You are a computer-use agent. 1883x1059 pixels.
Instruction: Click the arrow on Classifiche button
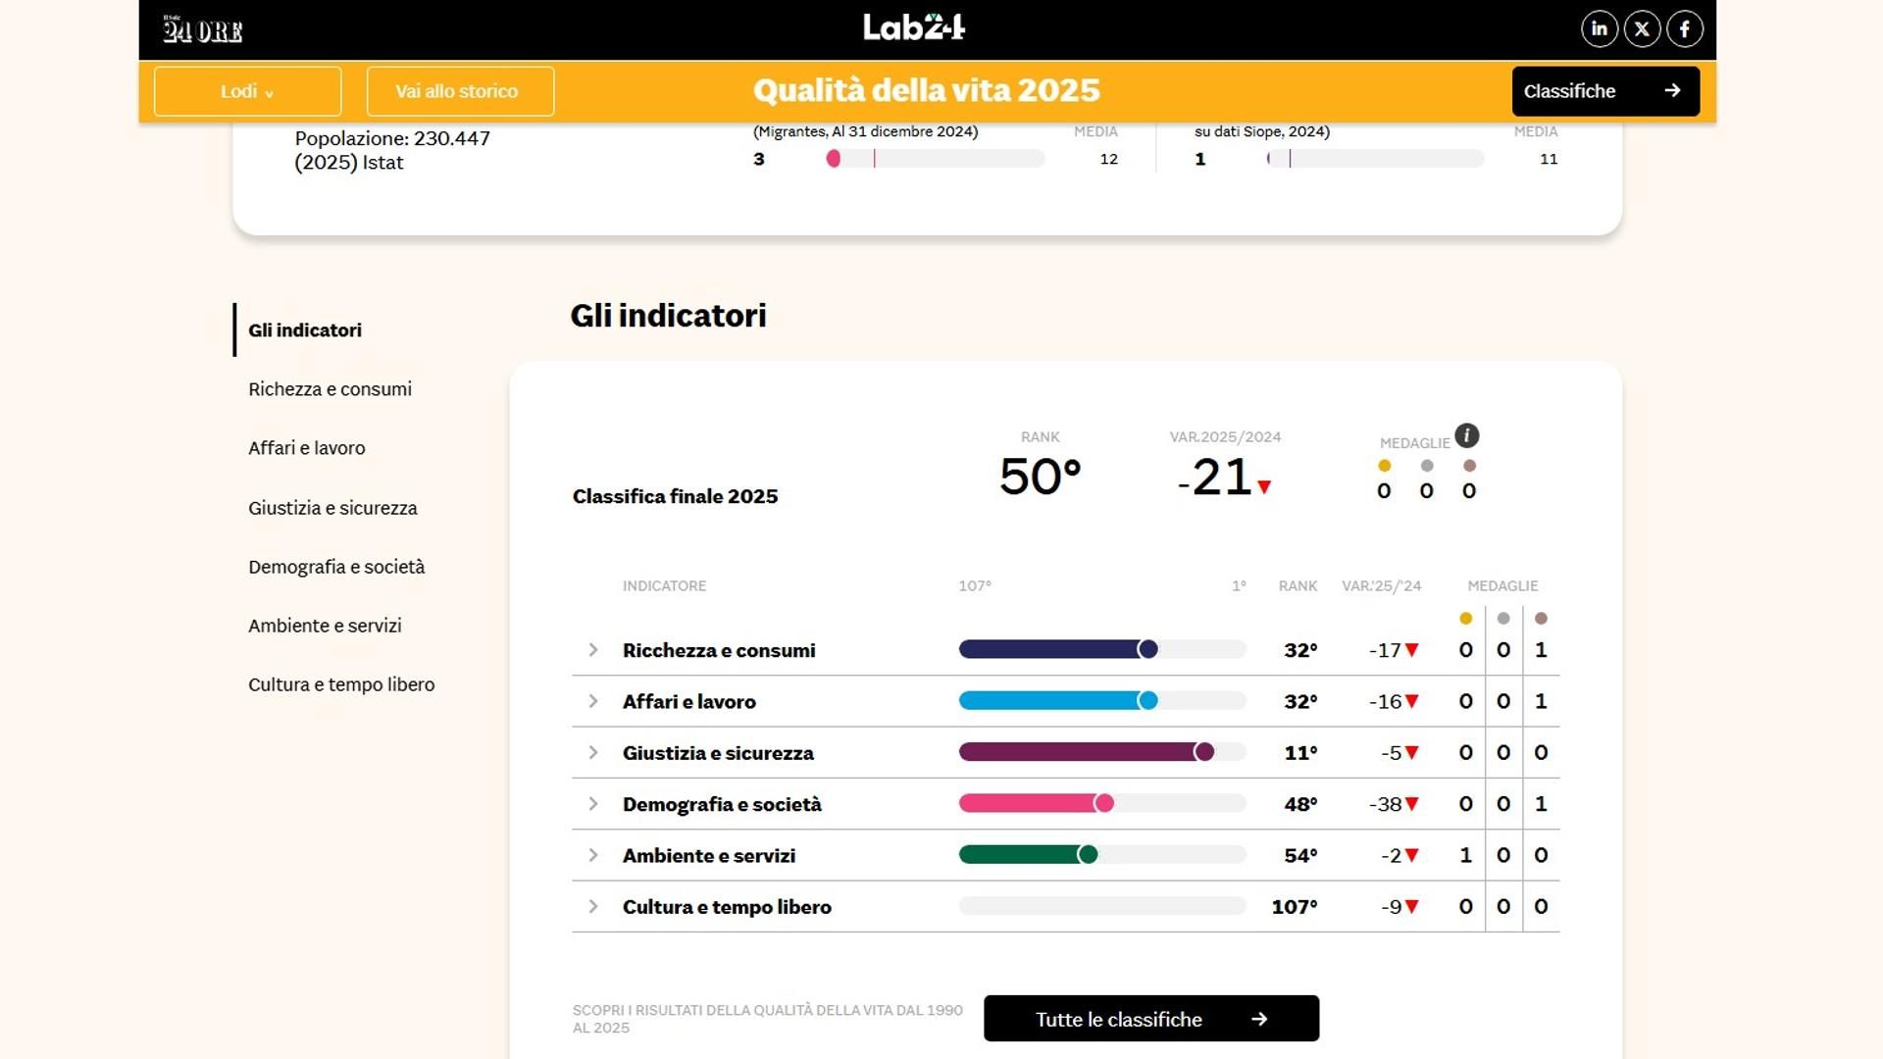(1672, 90)
